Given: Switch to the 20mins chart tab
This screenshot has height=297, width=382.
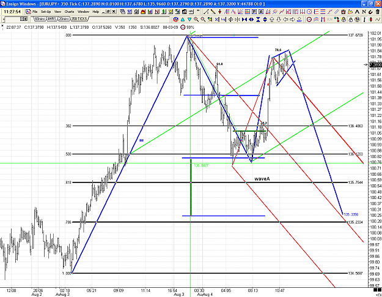Looking at the screenshot, I should click(x=64, y=19).
